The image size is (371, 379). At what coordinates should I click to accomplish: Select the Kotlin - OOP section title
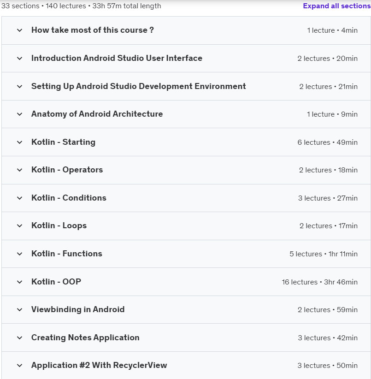tap(56, 282)
